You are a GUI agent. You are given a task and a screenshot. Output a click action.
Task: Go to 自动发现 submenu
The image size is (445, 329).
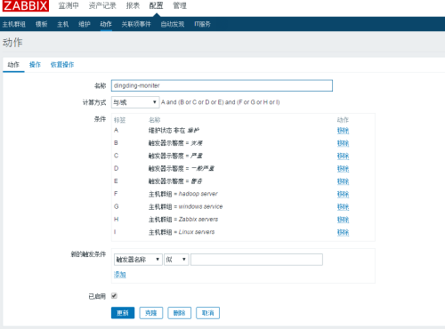pos(173,24)
